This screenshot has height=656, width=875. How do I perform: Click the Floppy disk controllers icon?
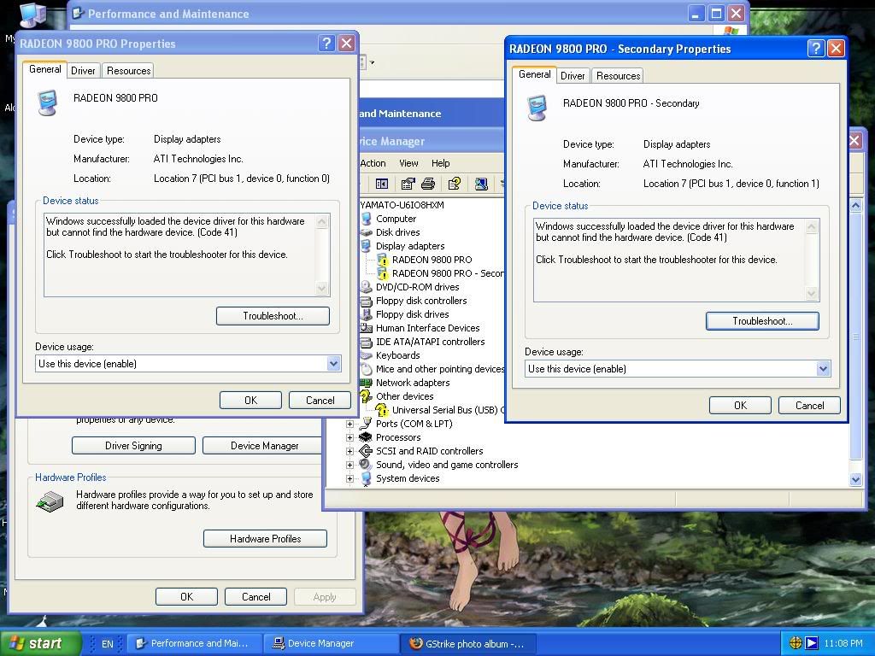tap(366, 301)
